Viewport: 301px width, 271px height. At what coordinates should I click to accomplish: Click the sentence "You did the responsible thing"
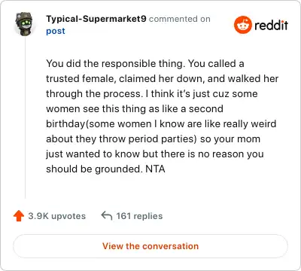(x=115, y=64)
